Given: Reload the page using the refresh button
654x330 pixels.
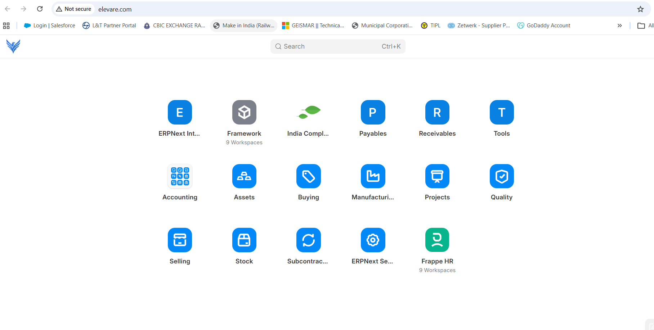Looking at the screenshot, I should (40, 9).
